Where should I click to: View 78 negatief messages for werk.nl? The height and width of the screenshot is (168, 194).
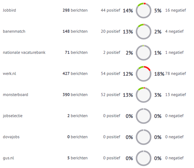pyautogui.click(x=175, y=74)
